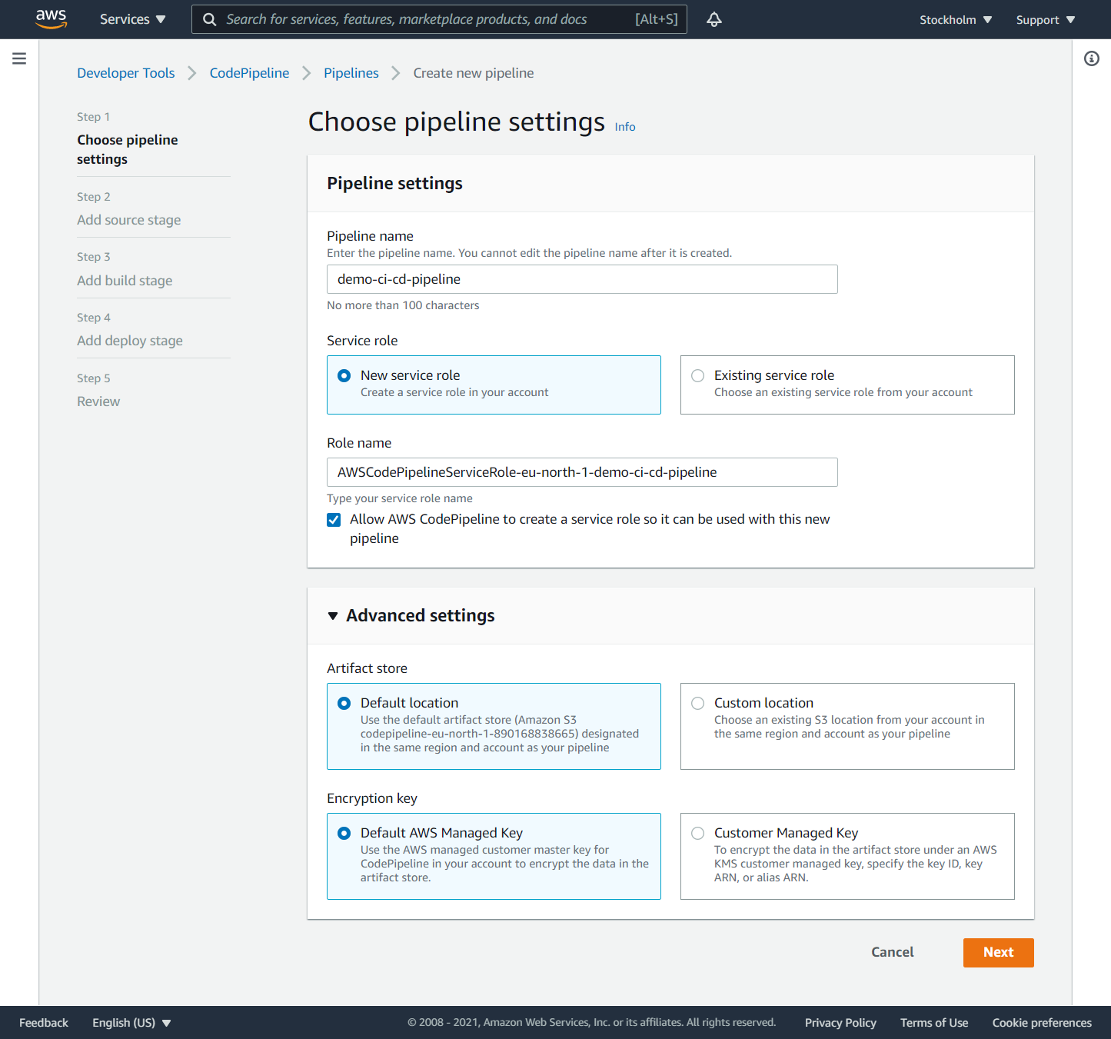Focus the Pipeline name input field
This screenshot has height=1039, width=1111.
click(x=582, y=279)
